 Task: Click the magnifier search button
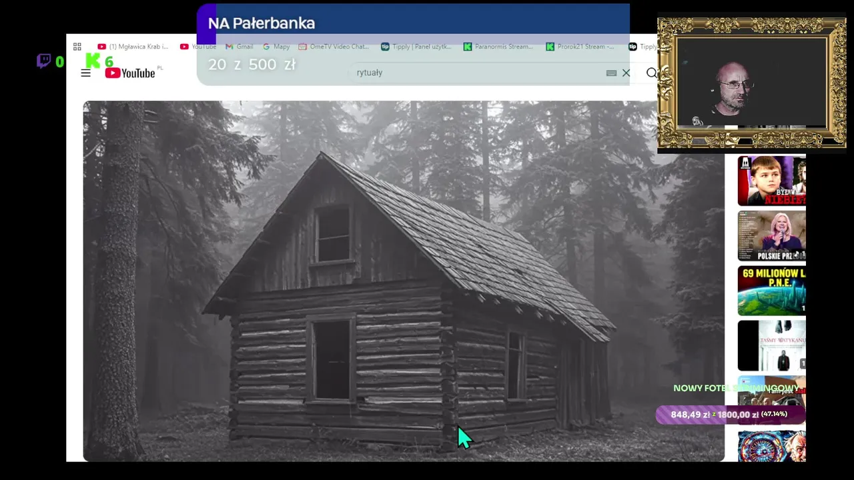(651, 73)
